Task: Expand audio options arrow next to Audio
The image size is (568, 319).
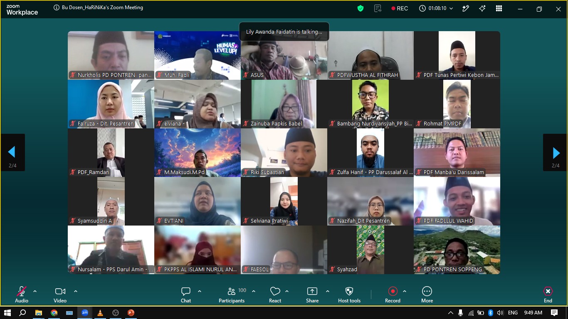Action: point(35,291)
